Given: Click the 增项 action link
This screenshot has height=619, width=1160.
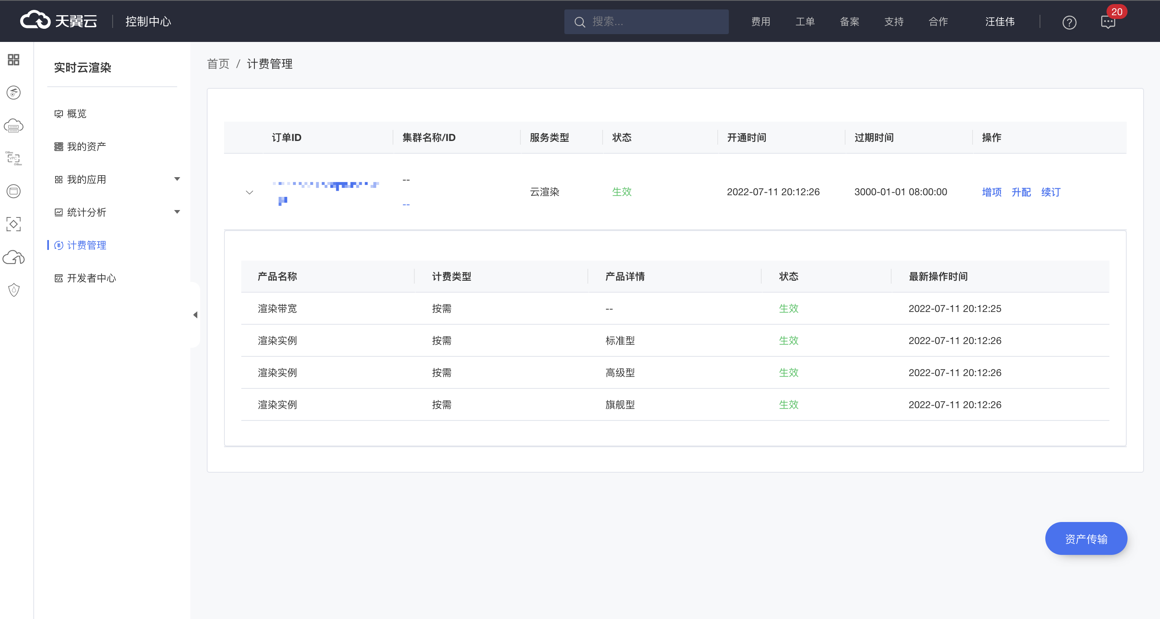Looking at the screenshot, I should click(991, 192).
